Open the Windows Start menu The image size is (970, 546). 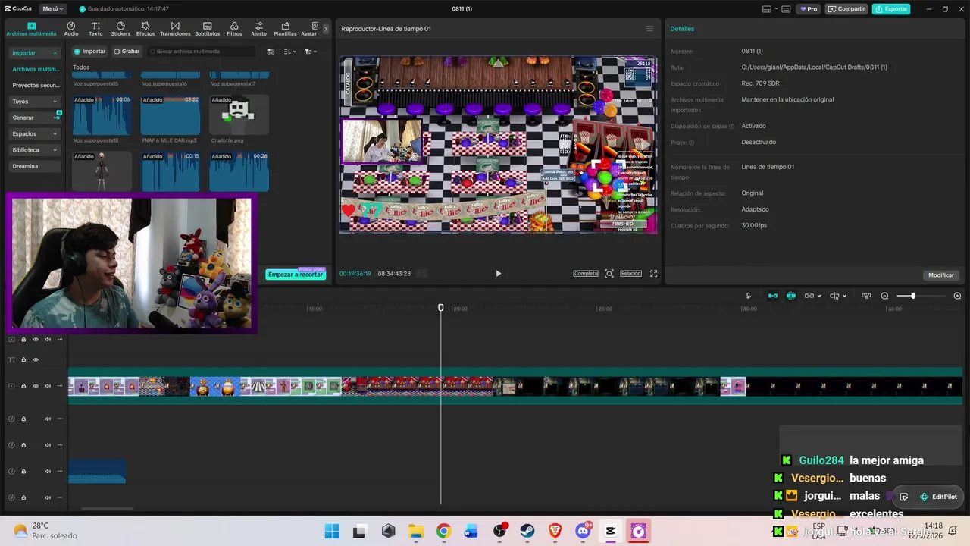pos(332,531)
